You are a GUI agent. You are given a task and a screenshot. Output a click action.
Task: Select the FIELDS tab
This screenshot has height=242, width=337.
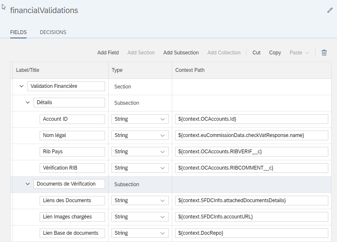click(x=18, y=32)
